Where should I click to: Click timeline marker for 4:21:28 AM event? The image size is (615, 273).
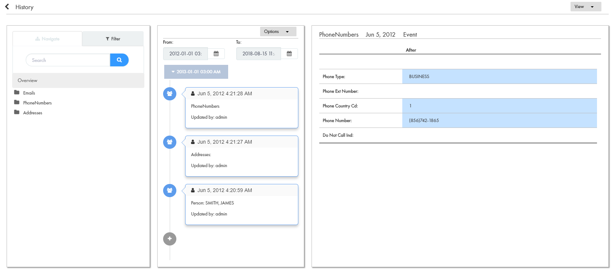[x=169, y=94]
